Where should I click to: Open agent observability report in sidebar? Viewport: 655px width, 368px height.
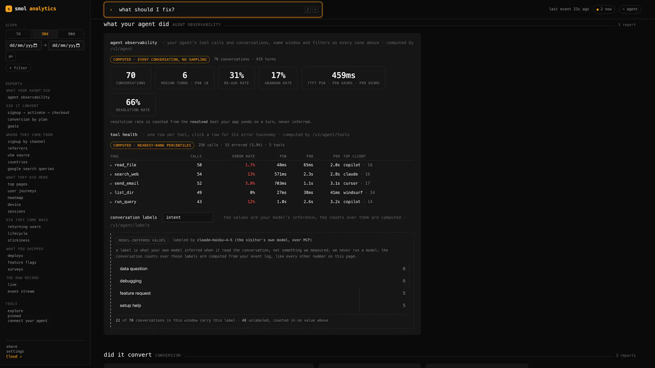pos(29,97)
